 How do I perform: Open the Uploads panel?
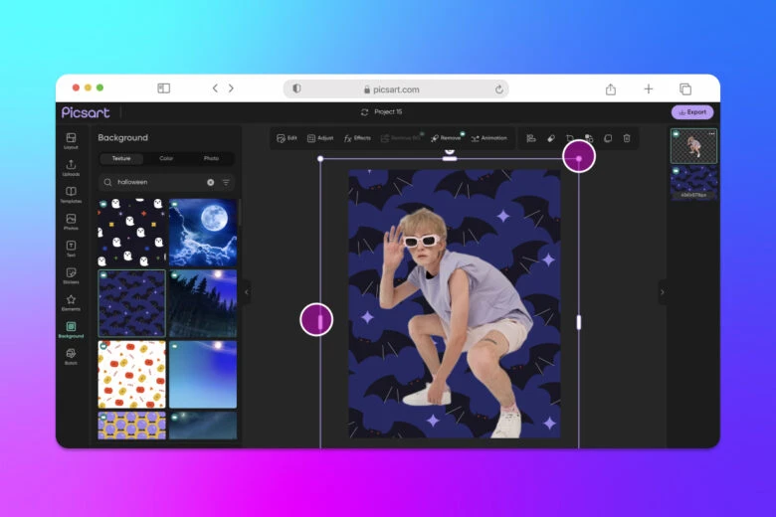[71, 167]
